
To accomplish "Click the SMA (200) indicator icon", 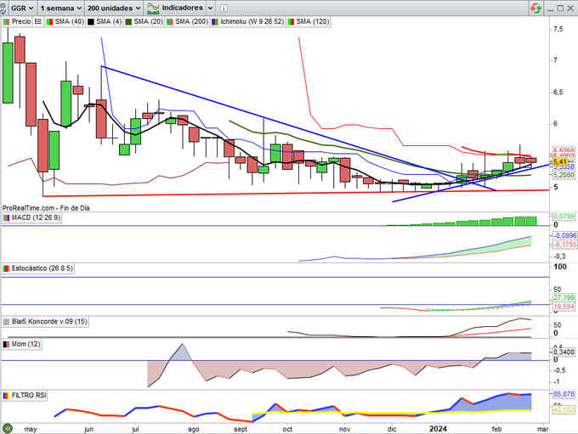I will pos(168,20).
